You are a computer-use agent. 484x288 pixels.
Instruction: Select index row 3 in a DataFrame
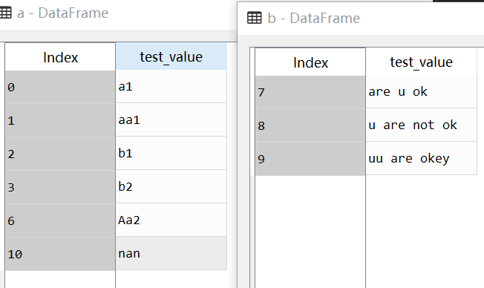(60, 187)
